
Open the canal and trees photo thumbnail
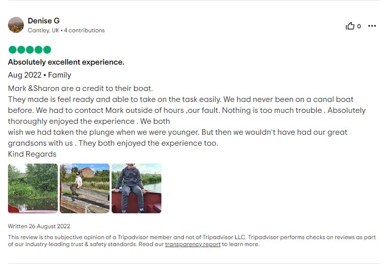tap(33, 188)
